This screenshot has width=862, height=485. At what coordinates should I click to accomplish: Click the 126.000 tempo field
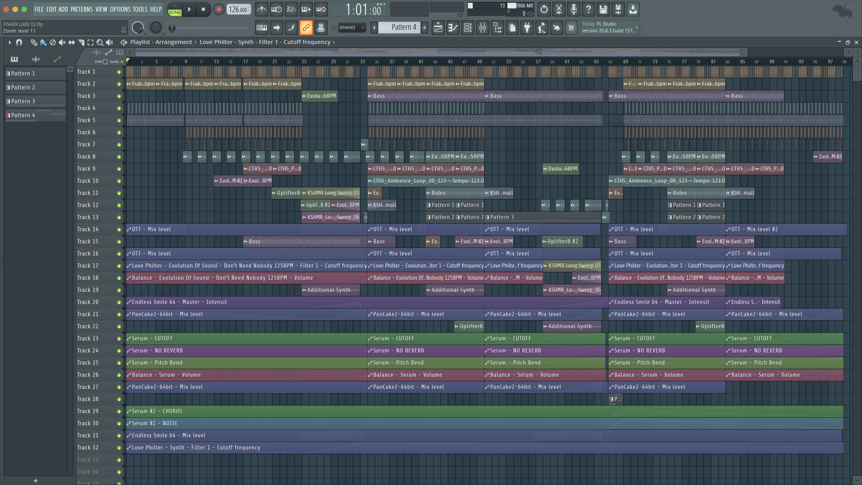click(238, 9)
